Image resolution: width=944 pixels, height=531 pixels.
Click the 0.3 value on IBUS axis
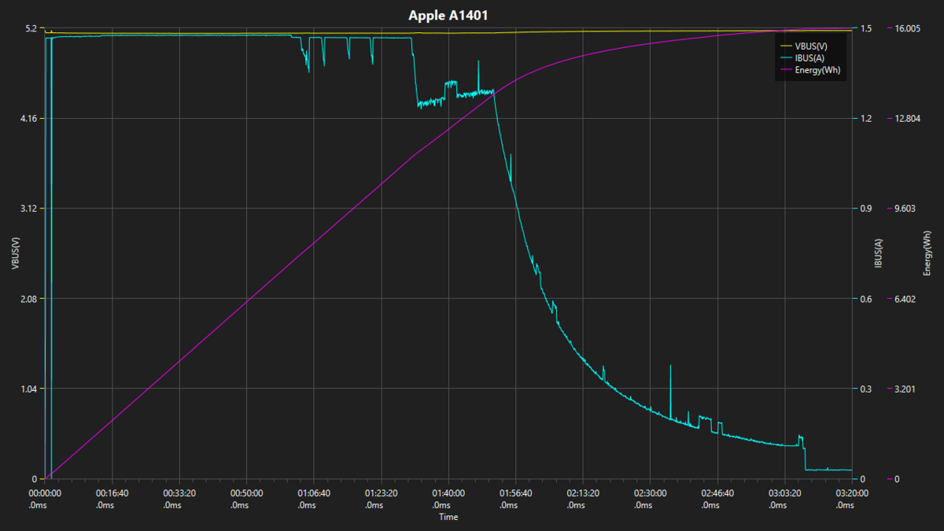pos(866,389)
